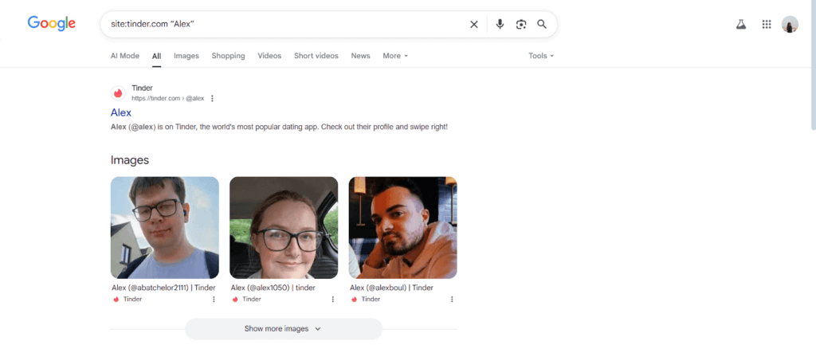
Task: Open Alex (@abatchelor2111) | Tinder caption
Action: [x=163, y=288]
